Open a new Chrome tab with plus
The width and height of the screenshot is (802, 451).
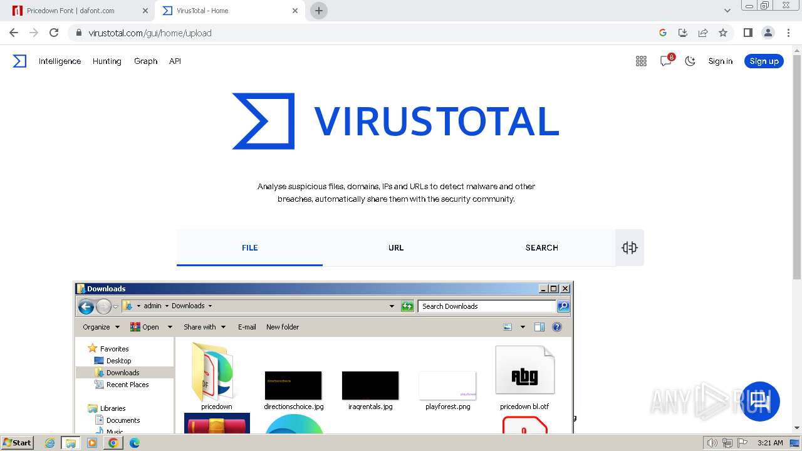319,11
